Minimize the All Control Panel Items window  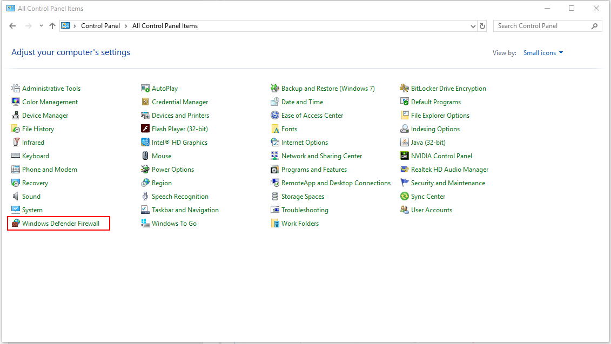(x=547, y=8)
